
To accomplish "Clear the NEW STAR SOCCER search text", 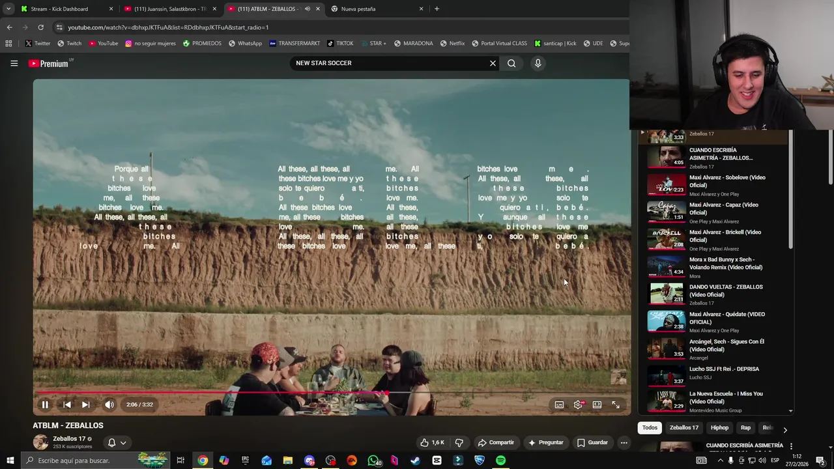I will point(493,63).
